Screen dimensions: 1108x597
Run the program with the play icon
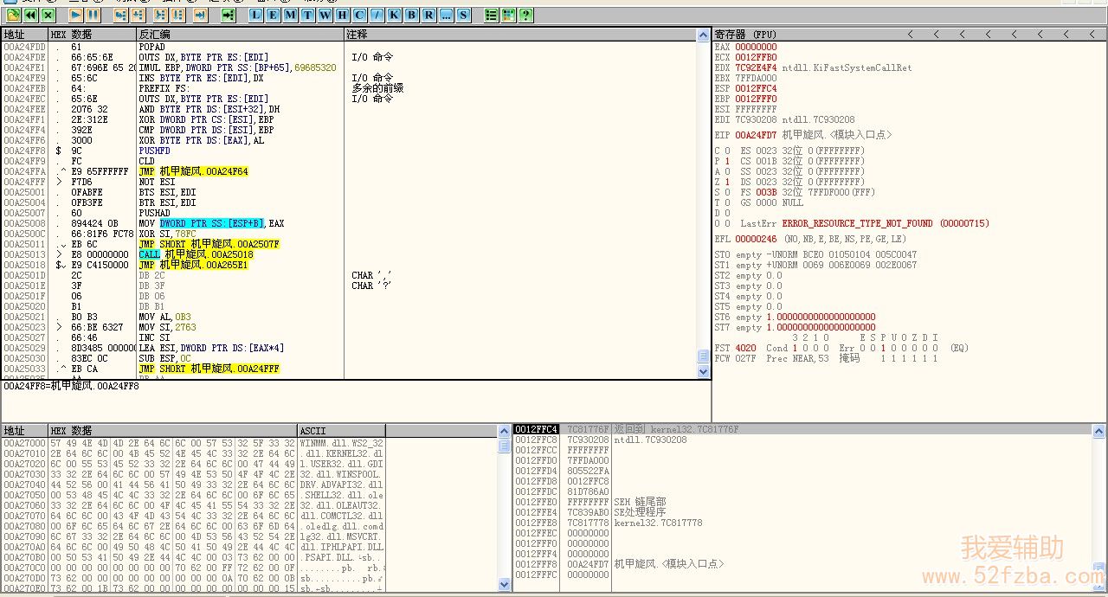(x=75, y=15)
